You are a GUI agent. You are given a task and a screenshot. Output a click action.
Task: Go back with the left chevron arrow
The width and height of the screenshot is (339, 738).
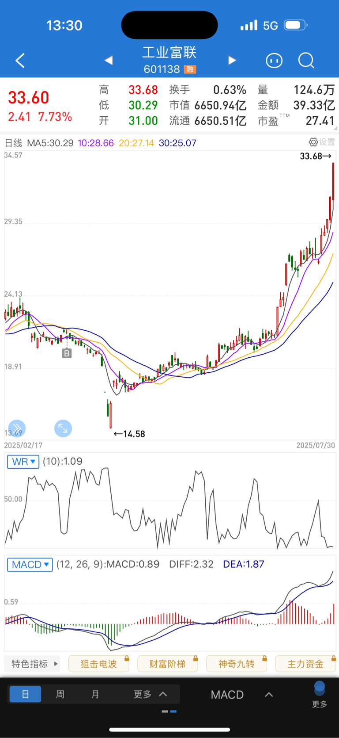coord(20,61)
